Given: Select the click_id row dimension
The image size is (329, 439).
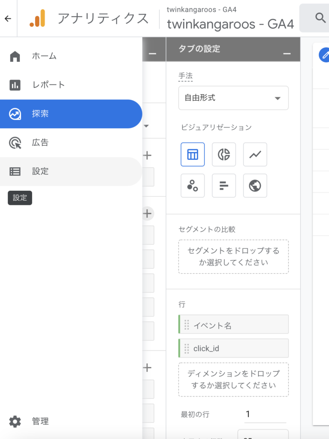Looking at the screenshot, I should point(233,348).
